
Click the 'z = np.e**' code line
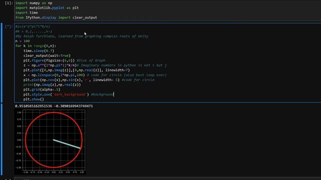pos(95,65)
